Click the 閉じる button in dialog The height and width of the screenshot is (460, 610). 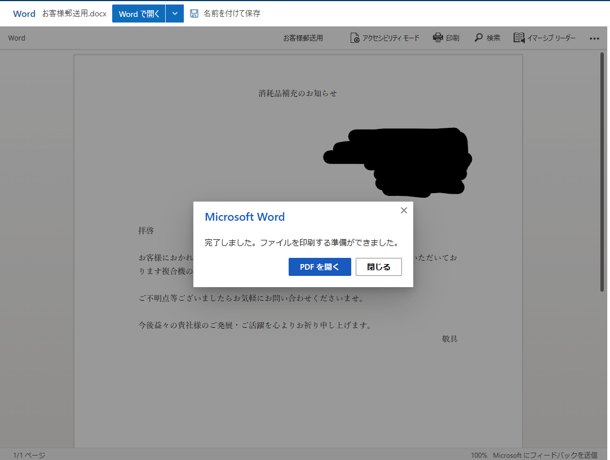pos(378,267)
